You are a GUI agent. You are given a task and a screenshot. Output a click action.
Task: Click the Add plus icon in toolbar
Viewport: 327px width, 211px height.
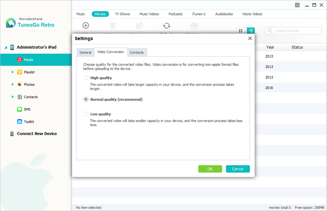(86, 26)
